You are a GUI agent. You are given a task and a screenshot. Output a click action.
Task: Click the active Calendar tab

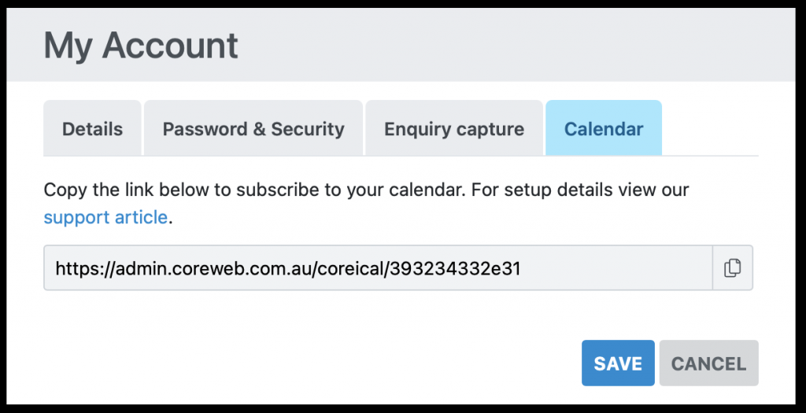click(x=604, y=129)
